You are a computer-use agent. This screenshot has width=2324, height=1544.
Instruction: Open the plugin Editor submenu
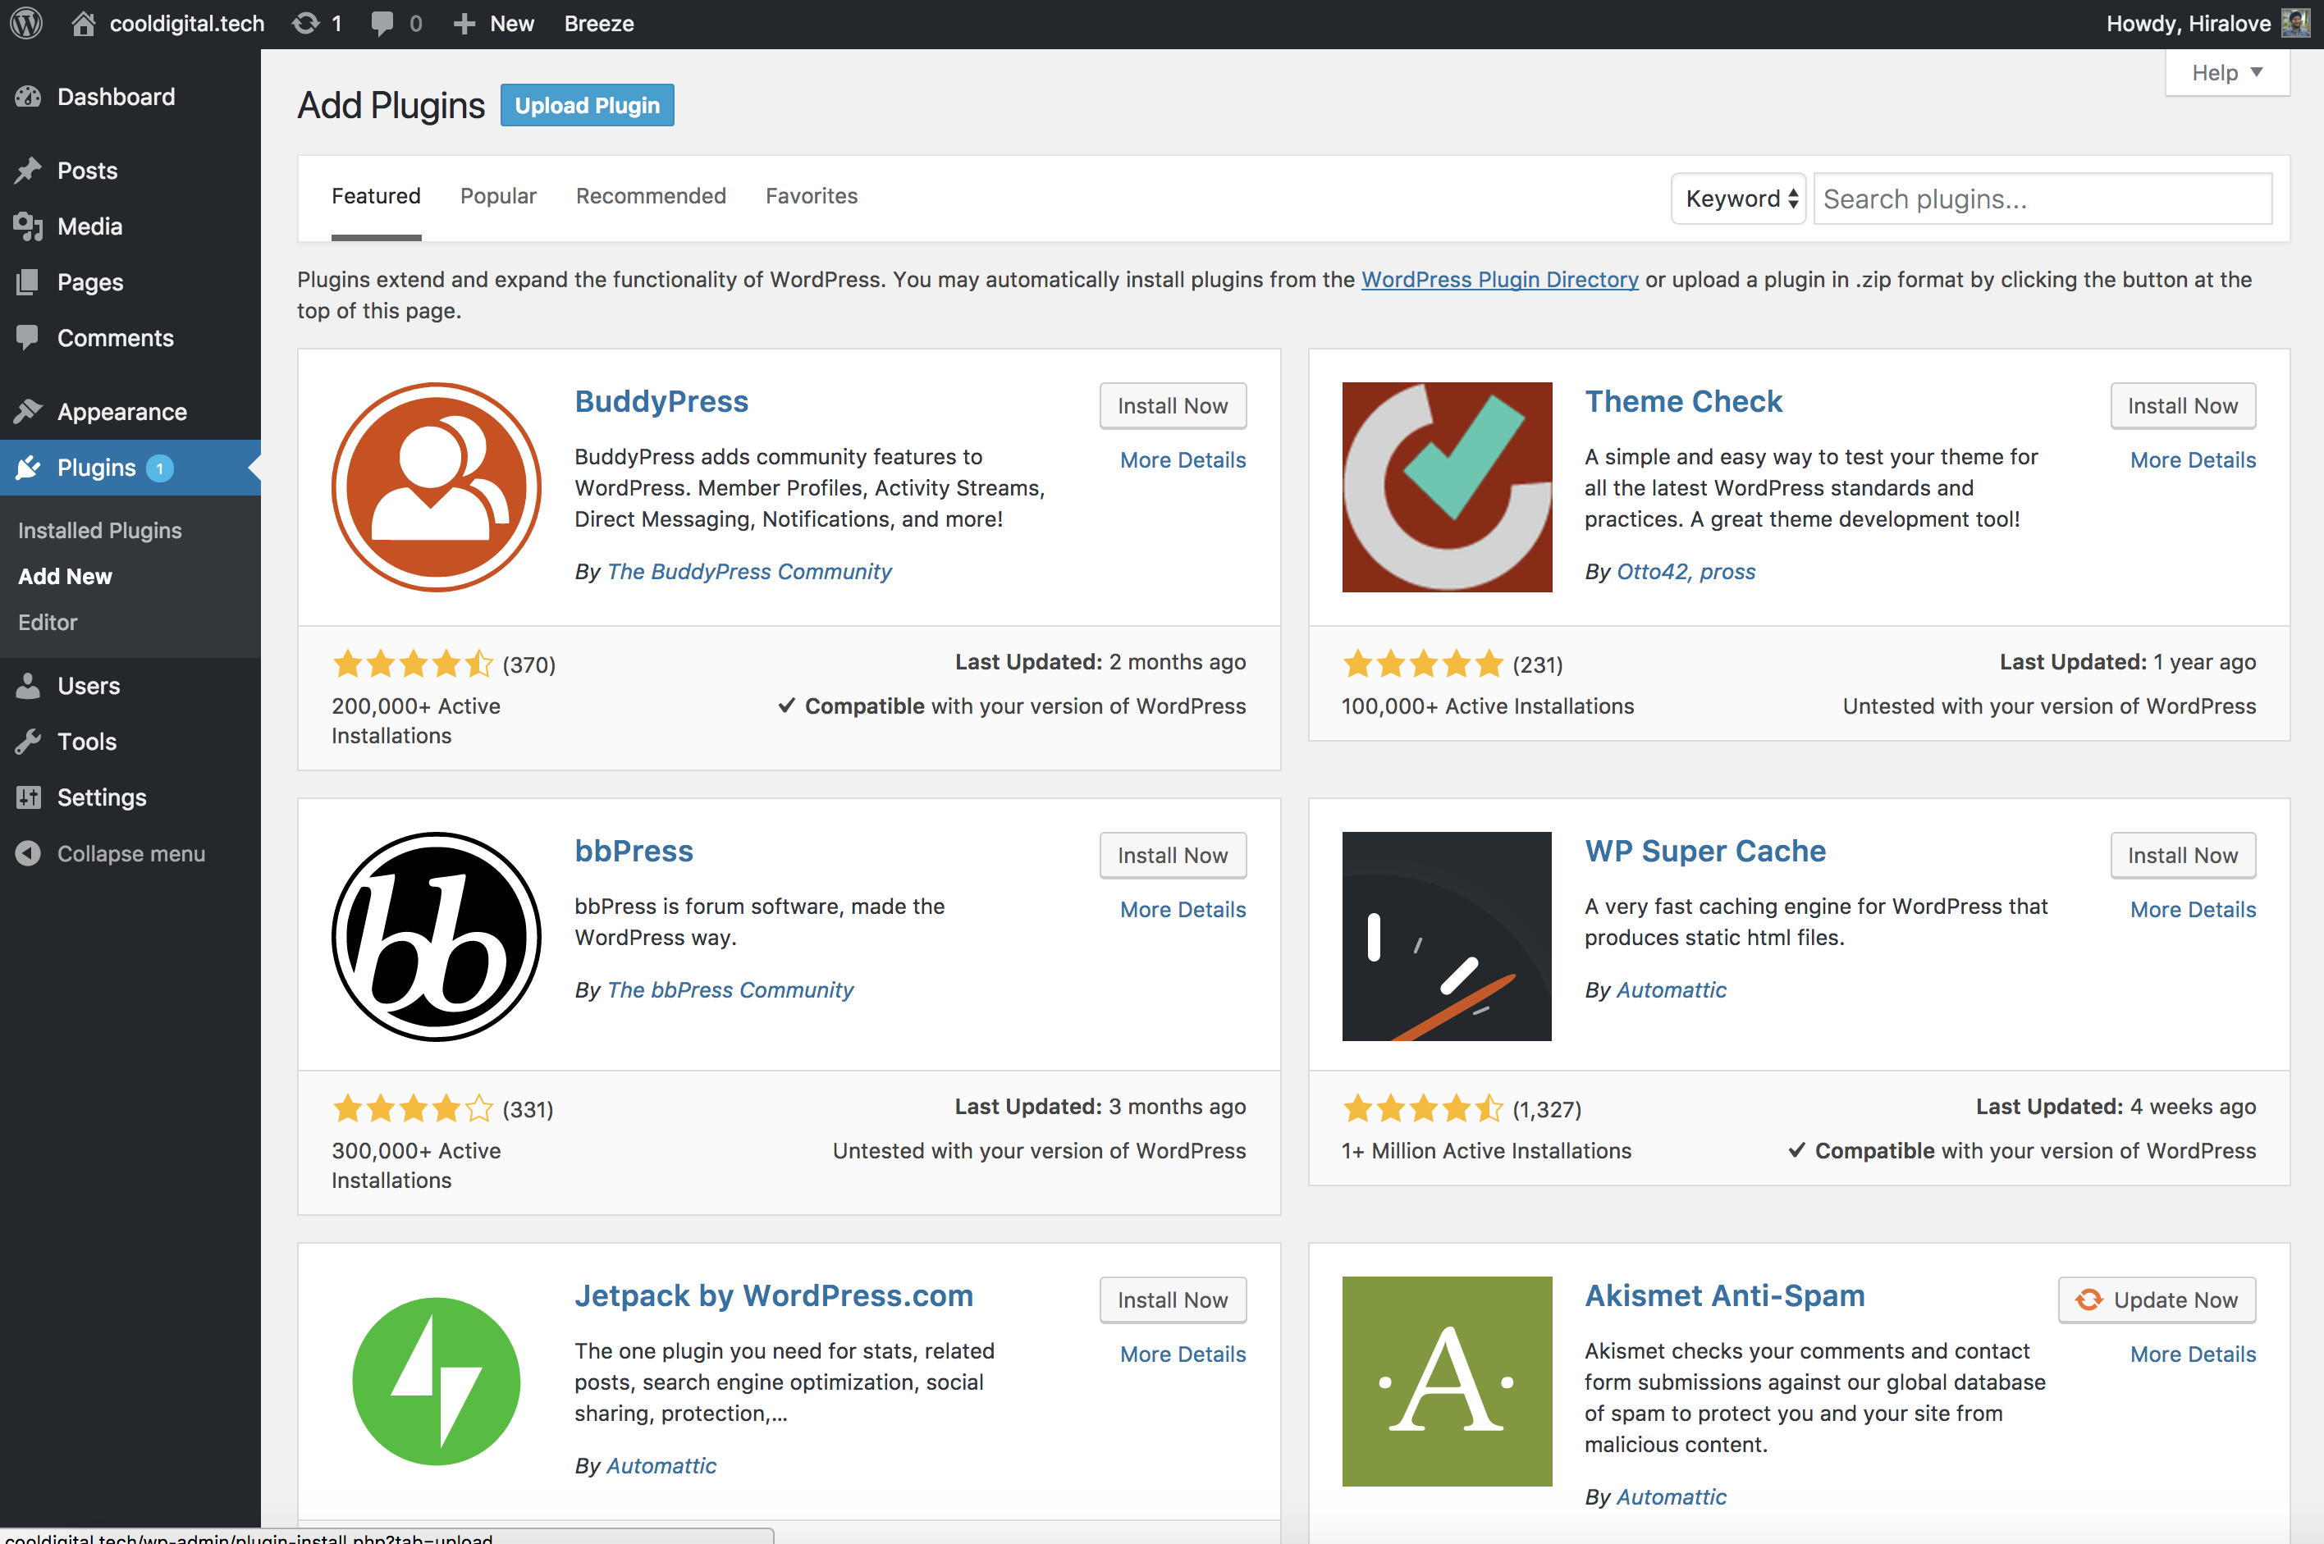tap(48, 623)
